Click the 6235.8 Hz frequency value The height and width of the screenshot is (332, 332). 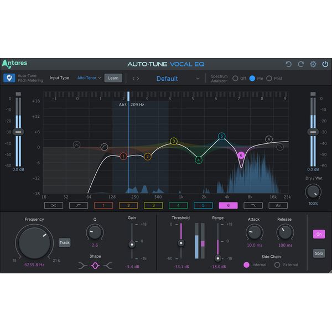click(x=34, y=265)
